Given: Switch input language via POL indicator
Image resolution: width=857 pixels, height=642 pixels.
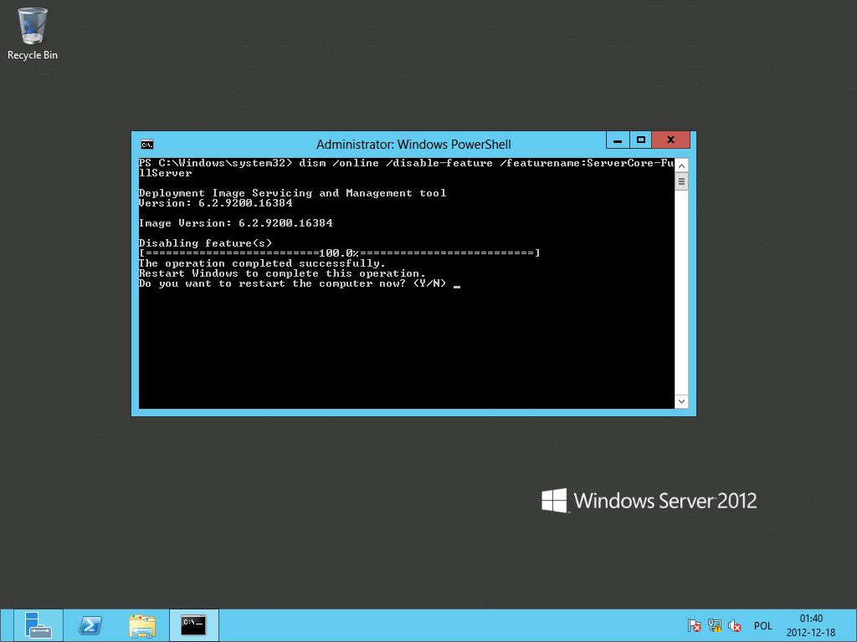Looking at the screenshot, I should pyautogui.click(x=763, y=626).
